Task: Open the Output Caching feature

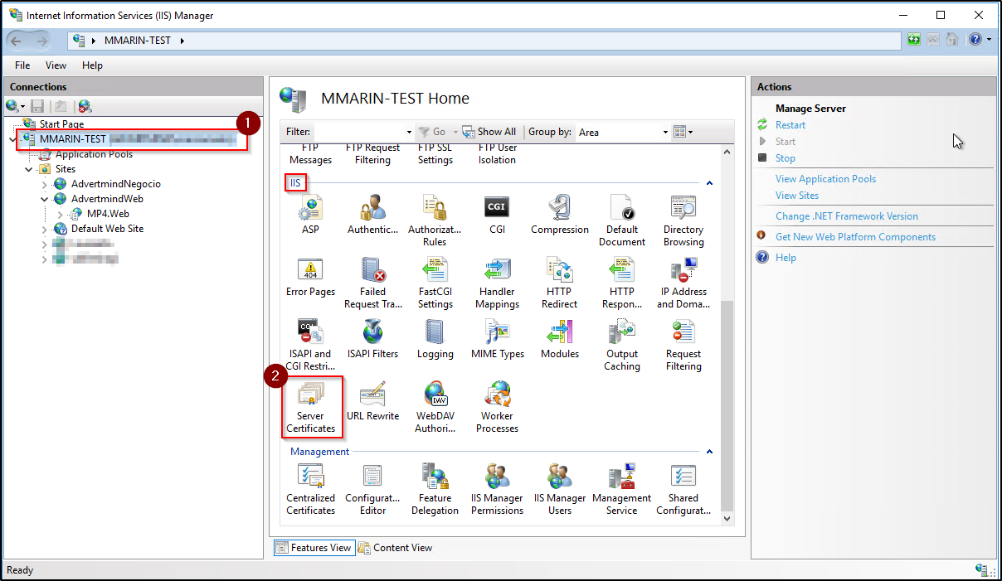Action: pyautogui.click(x=622, y=345)
